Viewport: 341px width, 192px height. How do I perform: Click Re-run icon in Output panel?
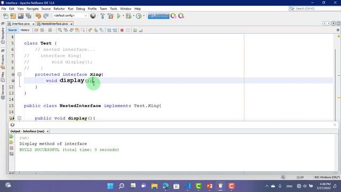(11, 137)
